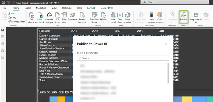
Task: Click the destination Search field in dialog
Action: click(x=123, y=58)
